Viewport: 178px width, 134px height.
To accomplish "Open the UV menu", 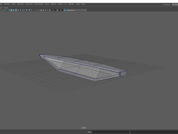I will tap(65, 4).
